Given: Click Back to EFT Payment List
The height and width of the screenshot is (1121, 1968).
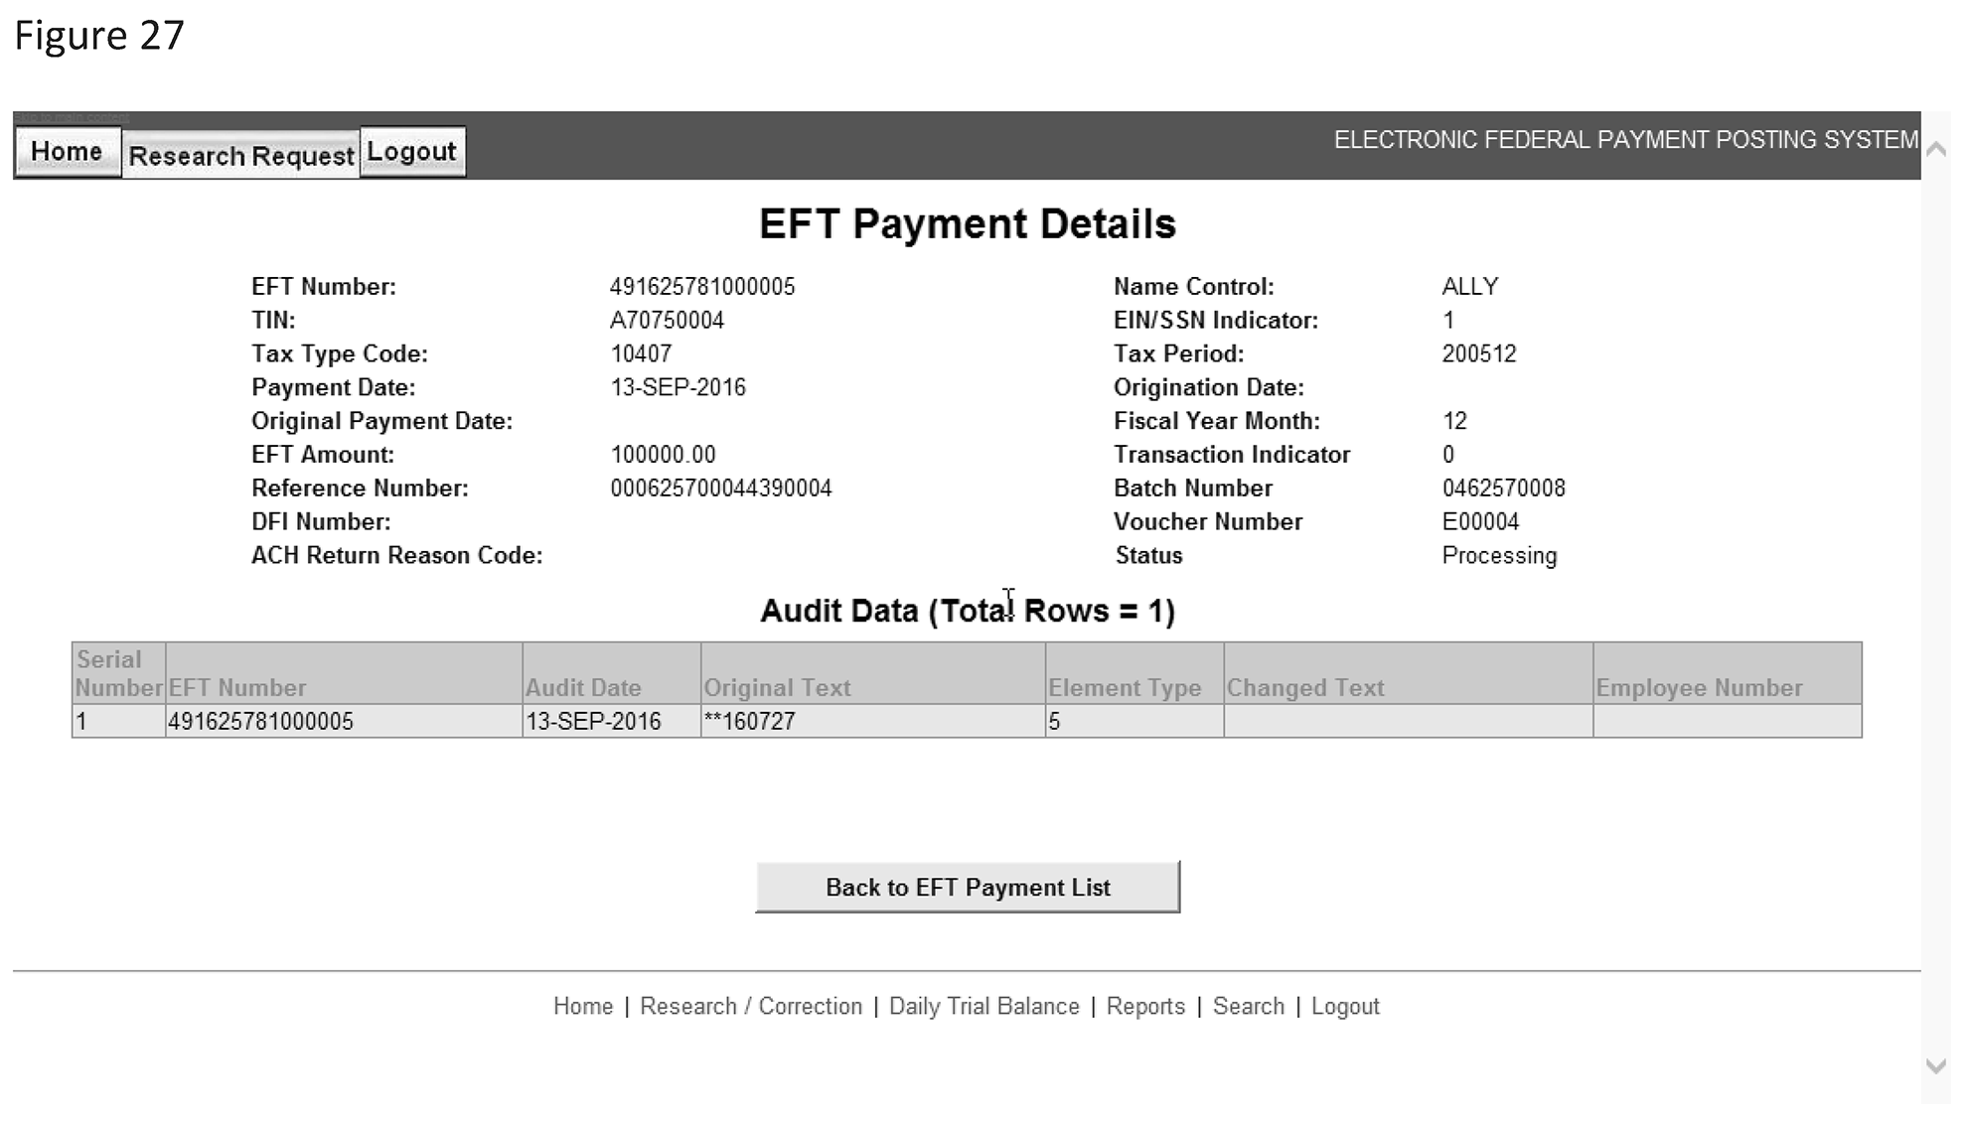Looking at the screenshot, I should click(x=967, y=887).
